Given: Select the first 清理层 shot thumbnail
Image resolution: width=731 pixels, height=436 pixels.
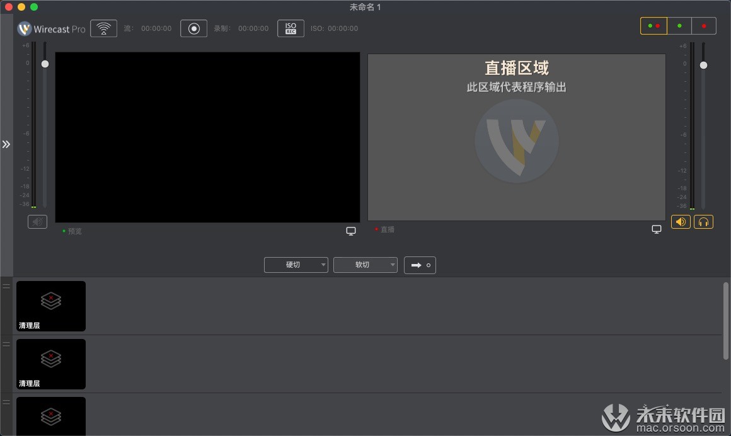Looking at the screenshot, I should 50,306.
